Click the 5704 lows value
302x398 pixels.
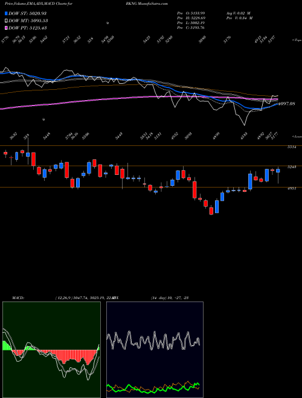pos(69,136)
